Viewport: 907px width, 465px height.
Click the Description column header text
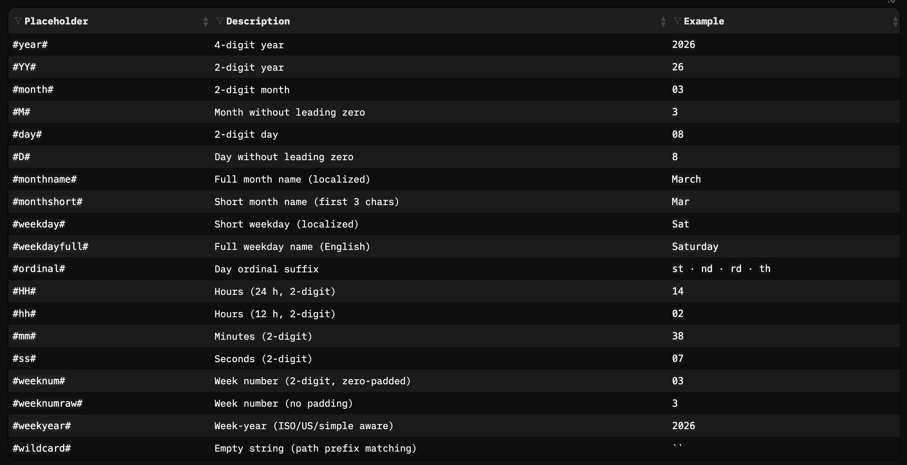coord(258,21)
